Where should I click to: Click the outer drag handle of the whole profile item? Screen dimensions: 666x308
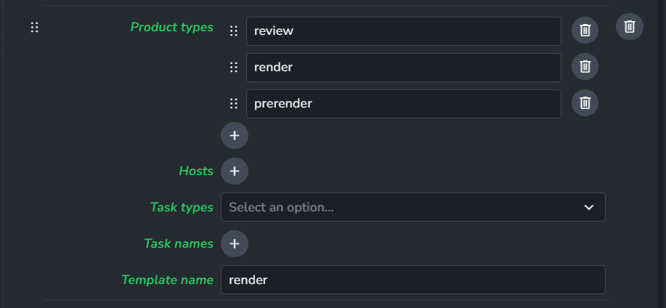tap(34, 27)
